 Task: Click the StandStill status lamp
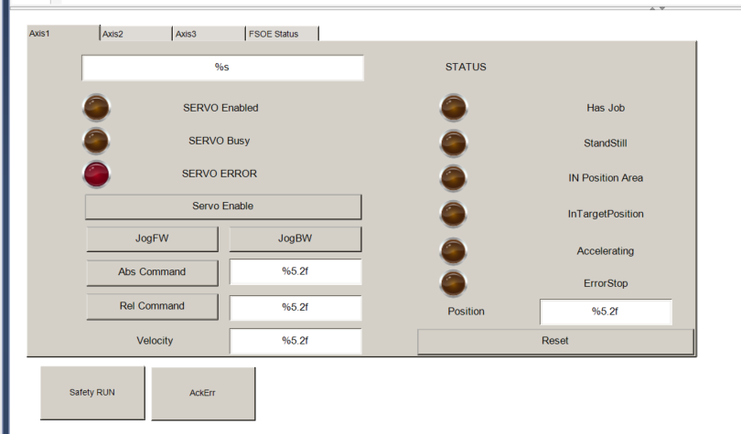click(453, 143)
